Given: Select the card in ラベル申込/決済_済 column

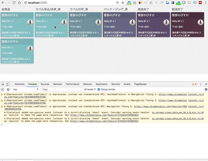Looking at the screenshot, I should (51, 24).
